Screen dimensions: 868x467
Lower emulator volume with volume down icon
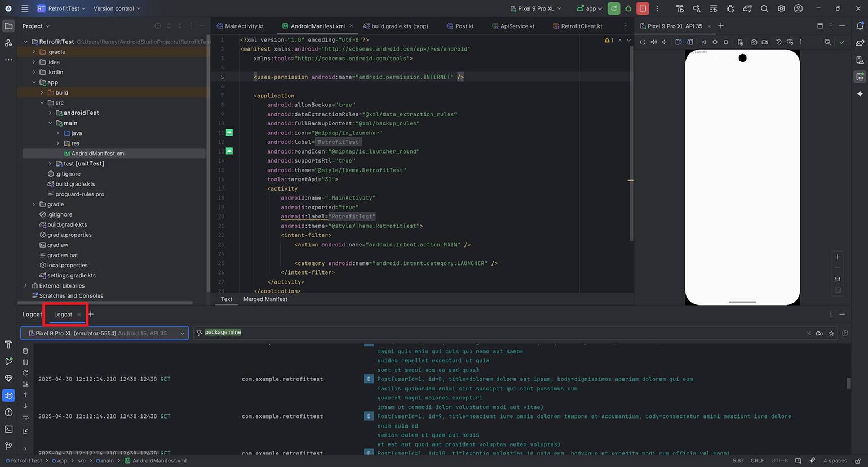[x=665, y=42]
